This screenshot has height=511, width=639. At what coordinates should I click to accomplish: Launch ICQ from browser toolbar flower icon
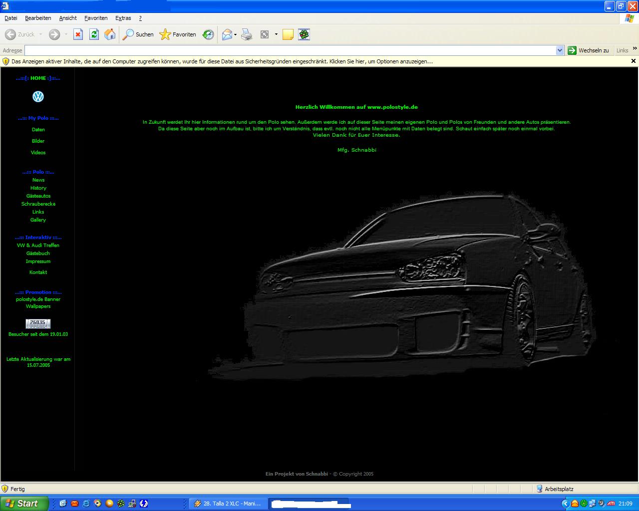(304, 34)
